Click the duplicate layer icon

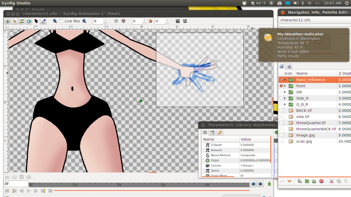(300, 181)
